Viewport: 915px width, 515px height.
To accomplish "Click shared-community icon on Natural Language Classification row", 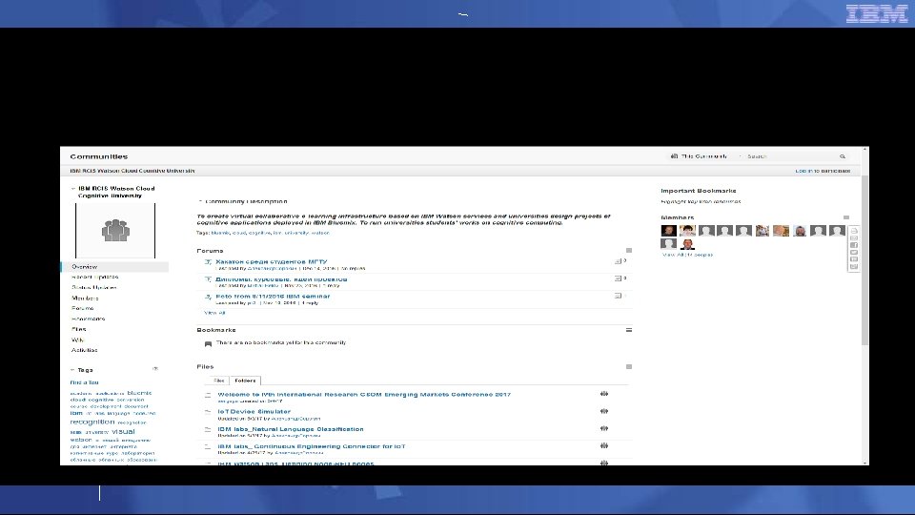I will (x=604, y=428).
